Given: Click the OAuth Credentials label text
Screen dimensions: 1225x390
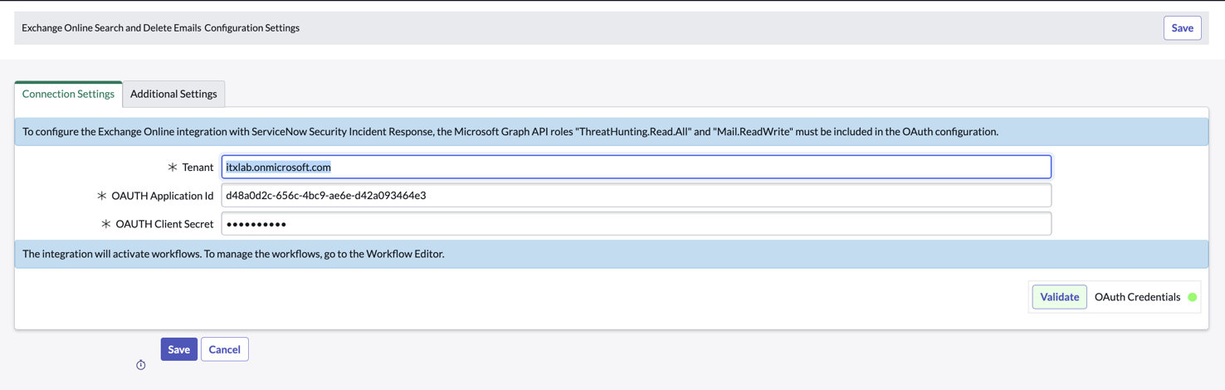Looking at the screenshot, I should [x=1137, y=297].
